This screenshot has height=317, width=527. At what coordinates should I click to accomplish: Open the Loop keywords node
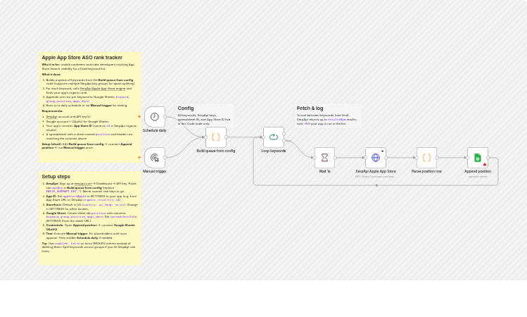(274, 137)
